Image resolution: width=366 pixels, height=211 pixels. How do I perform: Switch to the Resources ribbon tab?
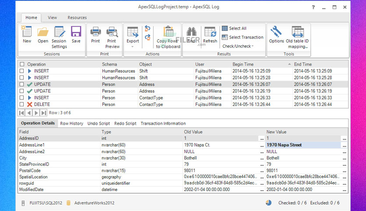(77, 18)
